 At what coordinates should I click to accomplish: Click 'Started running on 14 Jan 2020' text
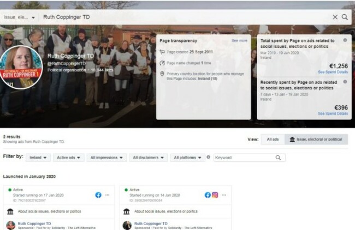[x=155, y=195]
